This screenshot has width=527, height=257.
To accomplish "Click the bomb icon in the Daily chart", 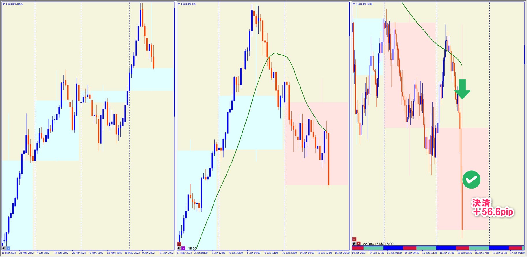I will [4, 248].
